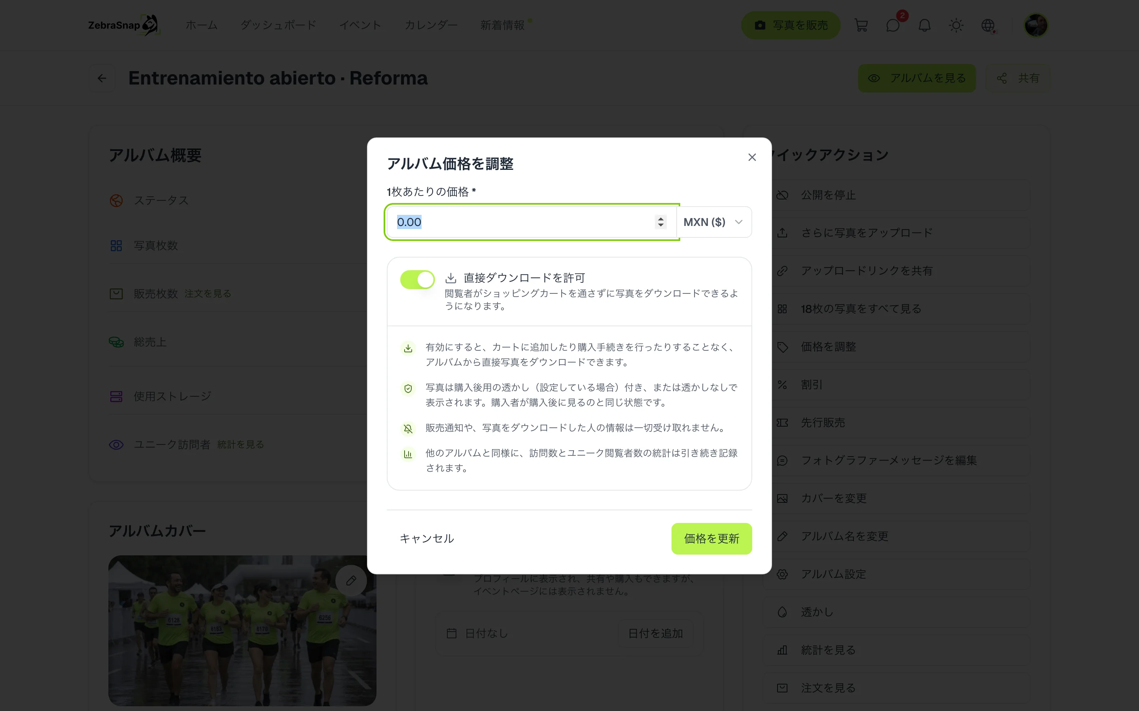Click the back arrow beside album title
Image resolution: width=1139 pixels, height=711 pixels.
click(x=102, y=78)
